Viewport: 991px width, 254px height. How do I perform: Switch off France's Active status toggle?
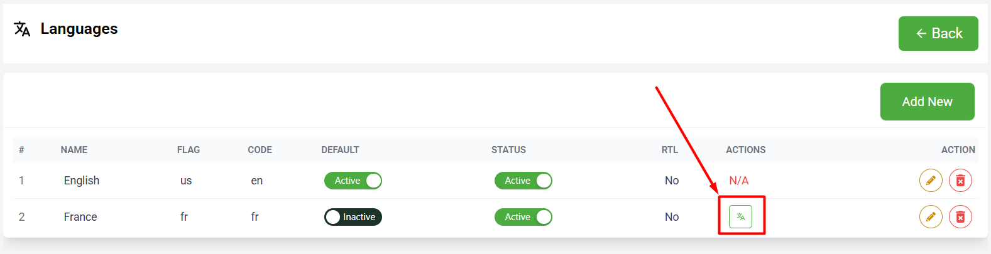click(x=523, y=217)
